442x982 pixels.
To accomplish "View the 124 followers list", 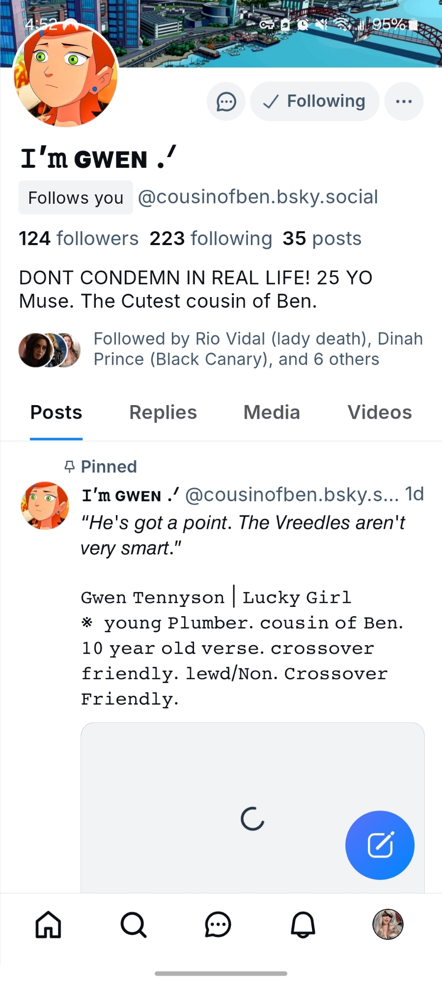I will pyautogui.click(x=79, y=239).
